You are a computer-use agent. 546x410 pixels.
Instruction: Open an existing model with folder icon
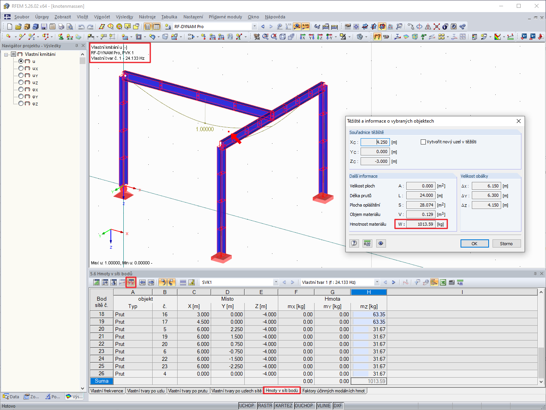click(x=18, y=27)
